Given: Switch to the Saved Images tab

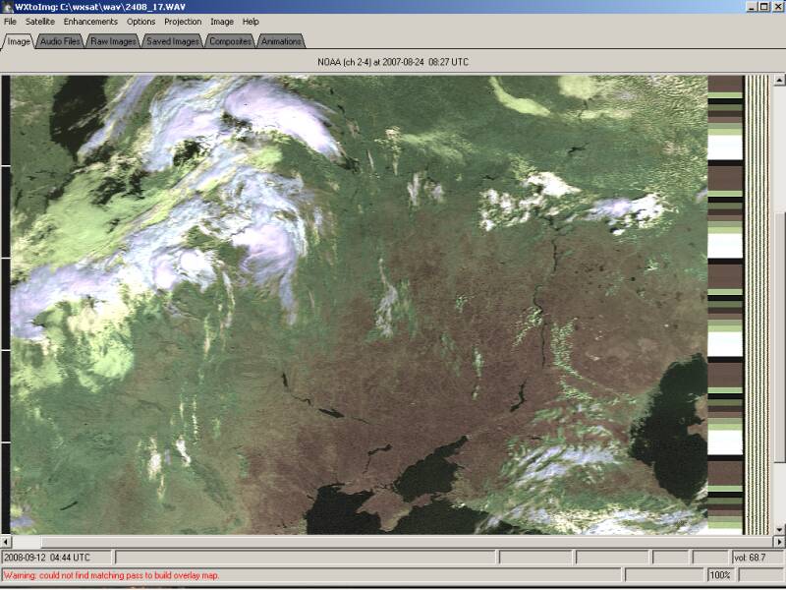Looking at the screenshot, I should point(173,41).
